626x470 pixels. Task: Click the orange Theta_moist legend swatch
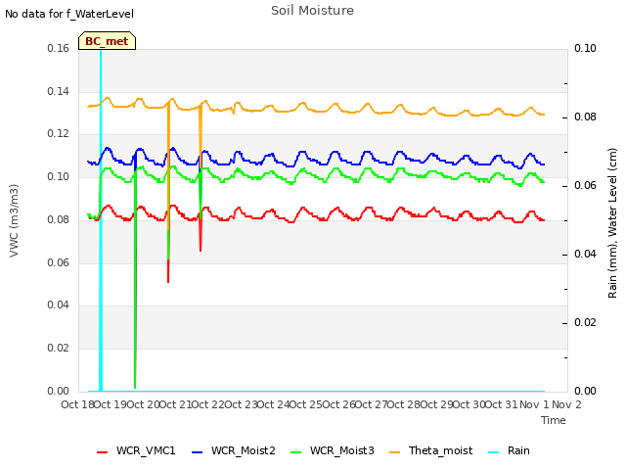pyautogui.click(x=395, y=452)
